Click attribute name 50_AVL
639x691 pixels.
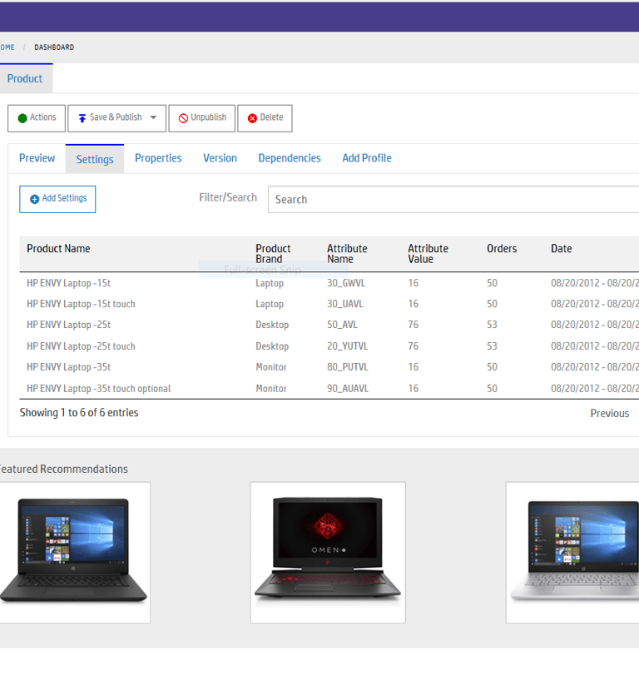342,325
